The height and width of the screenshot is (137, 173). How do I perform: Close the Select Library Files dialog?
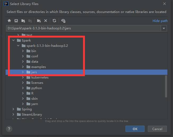click(x=165, y=4)
